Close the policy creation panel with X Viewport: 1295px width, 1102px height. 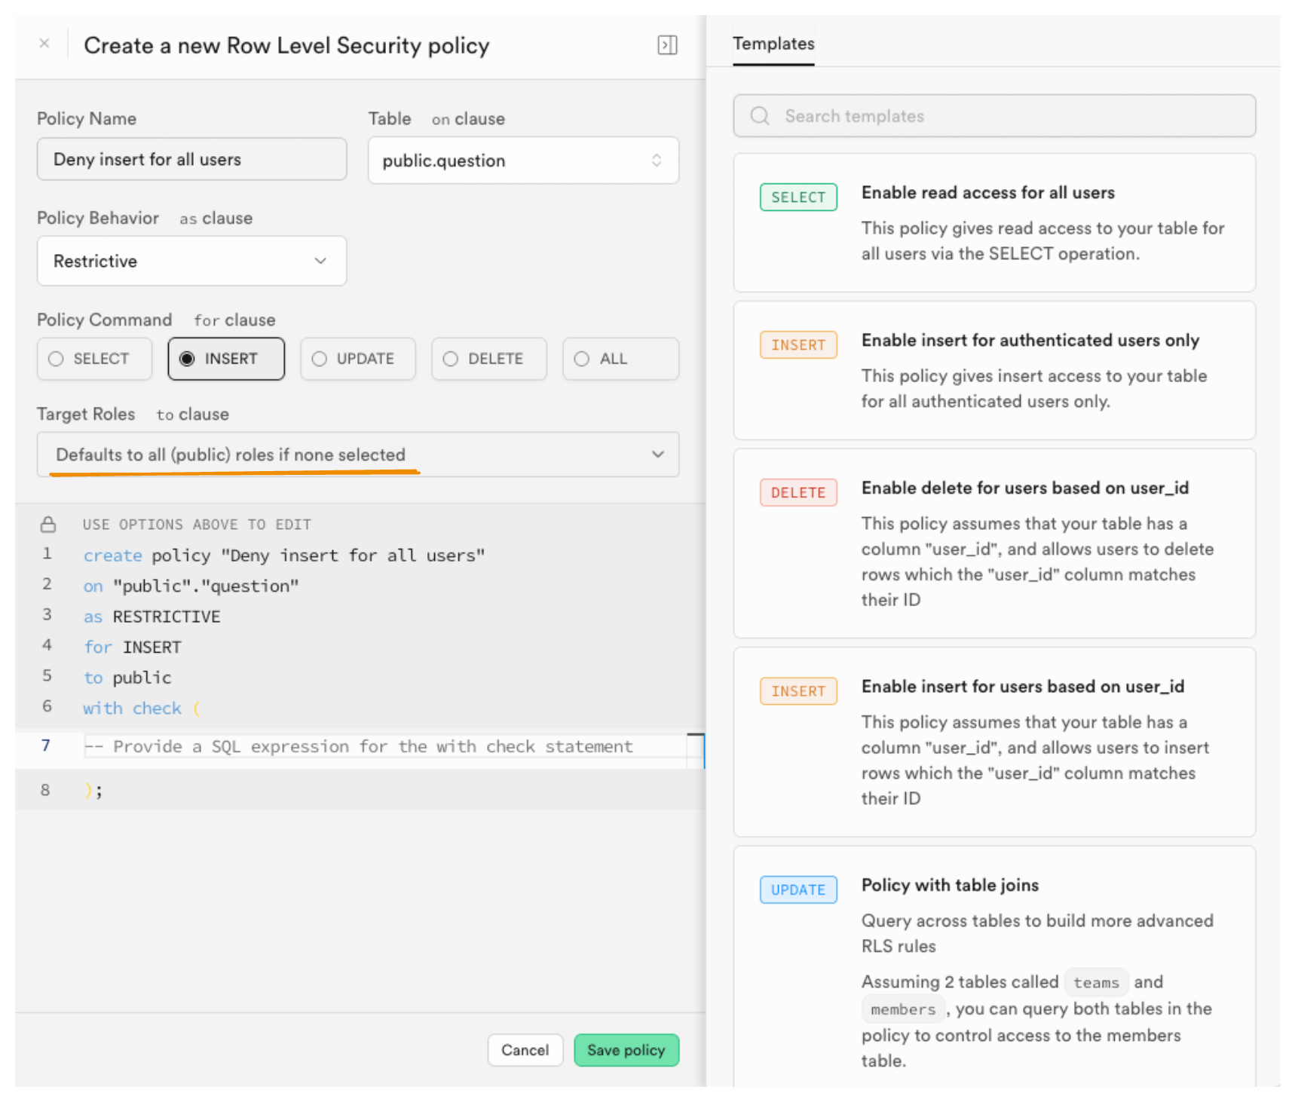44,44
